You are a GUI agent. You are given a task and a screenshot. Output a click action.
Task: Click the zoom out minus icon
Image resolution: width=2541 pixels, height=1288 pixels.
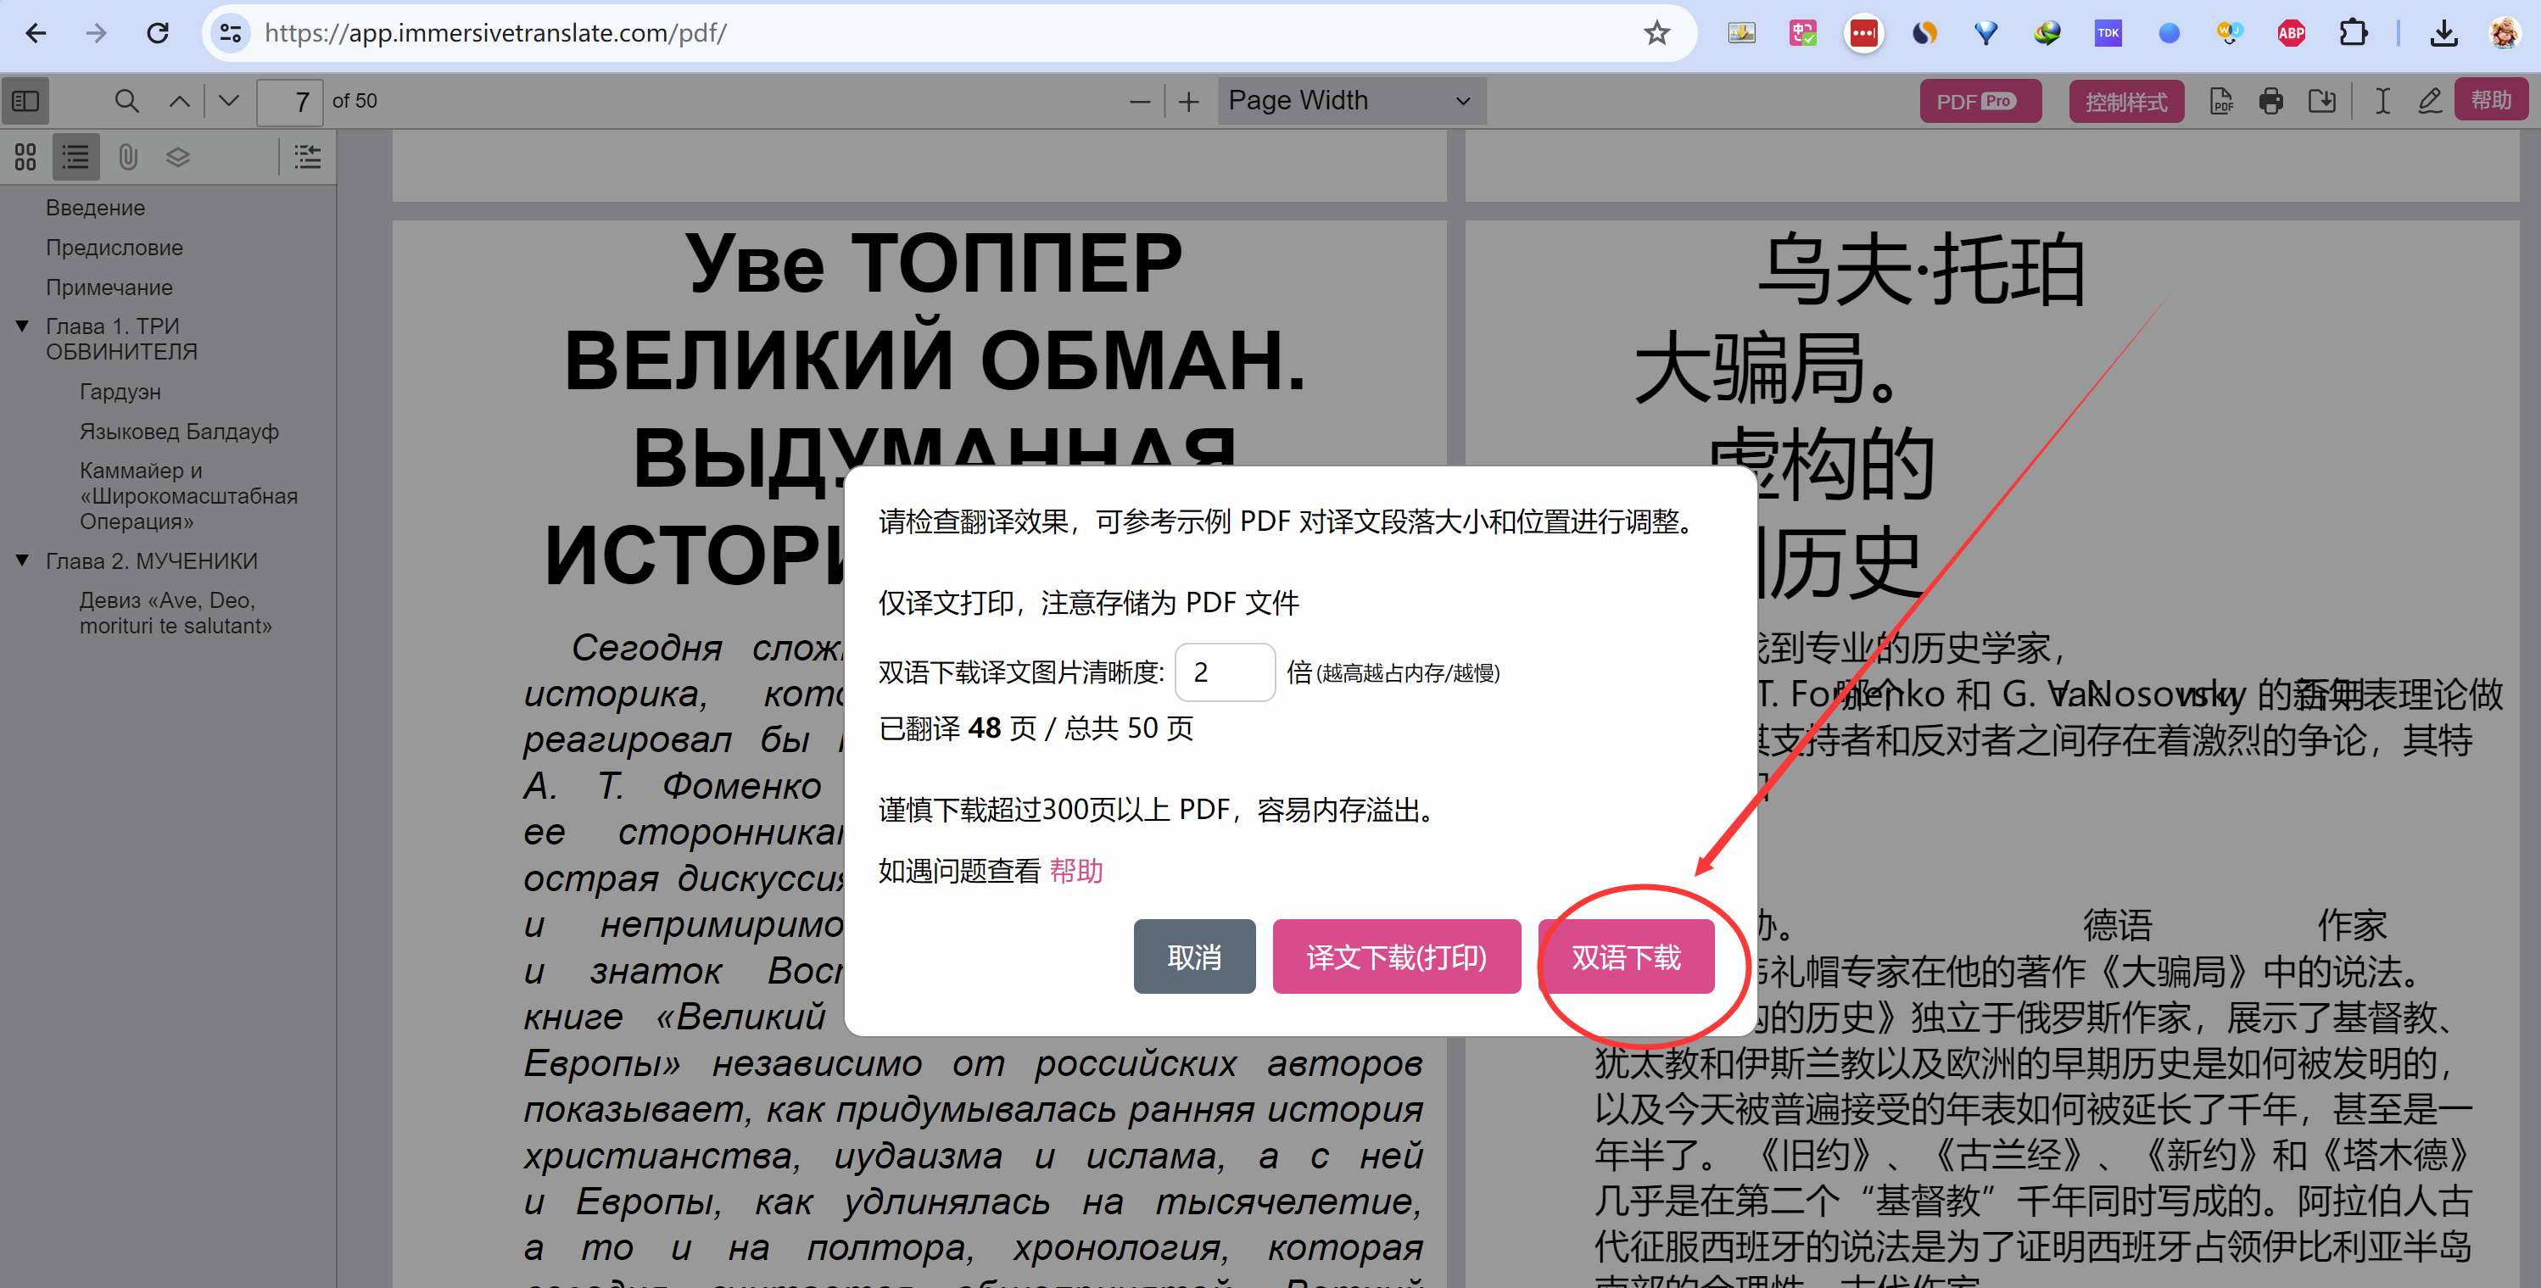click(x=1139, y=102)
